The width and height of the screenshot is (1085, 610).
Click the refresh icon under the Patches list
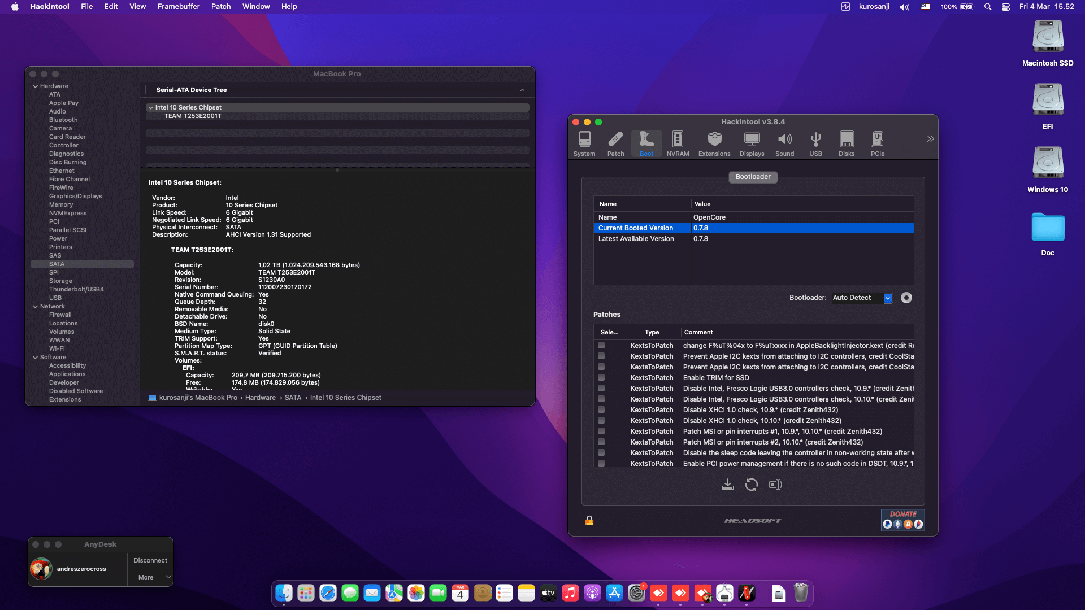752,484
